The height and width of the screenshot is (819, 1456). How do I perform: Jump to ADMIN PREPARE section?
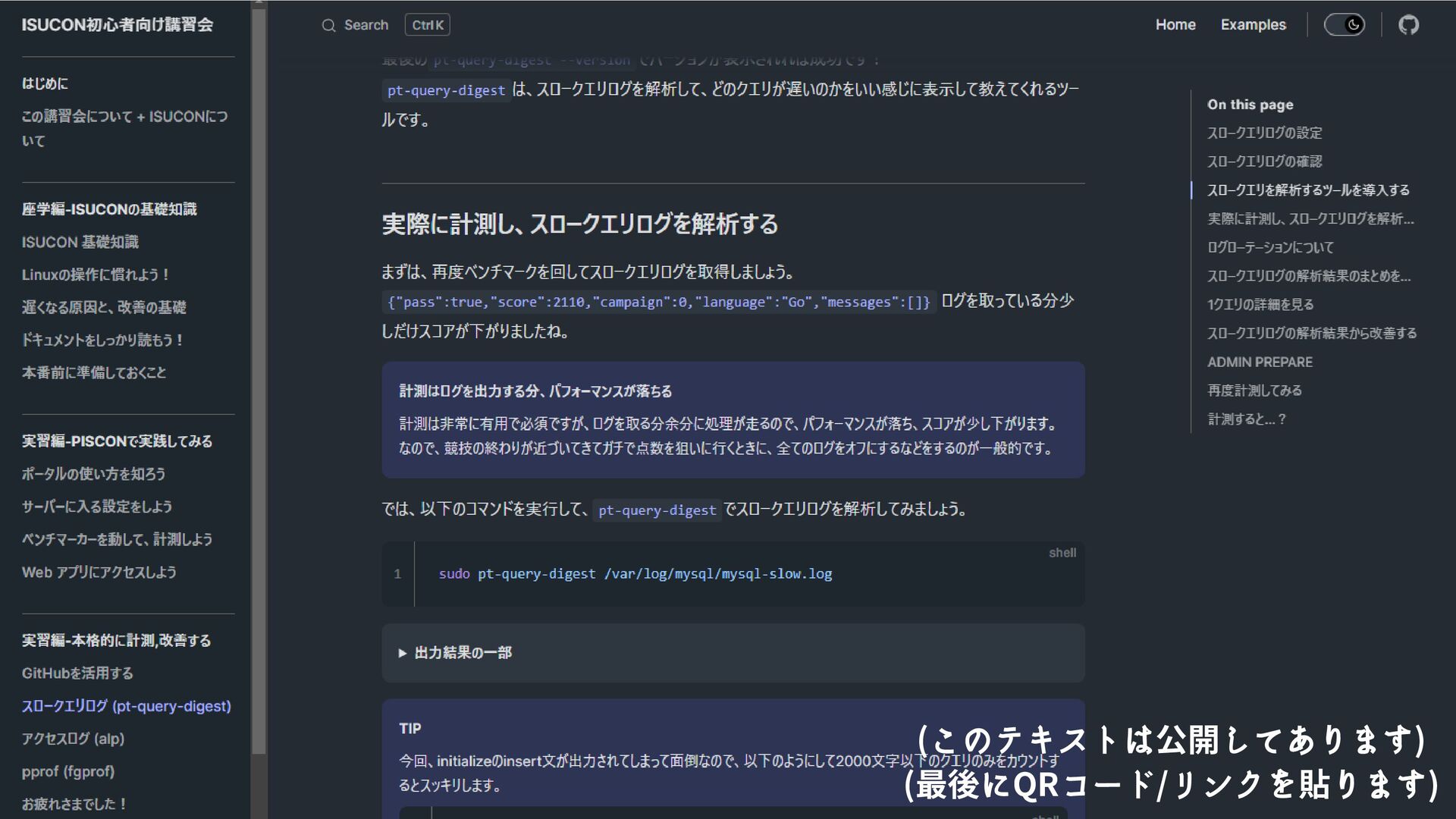pos(1260,362)
